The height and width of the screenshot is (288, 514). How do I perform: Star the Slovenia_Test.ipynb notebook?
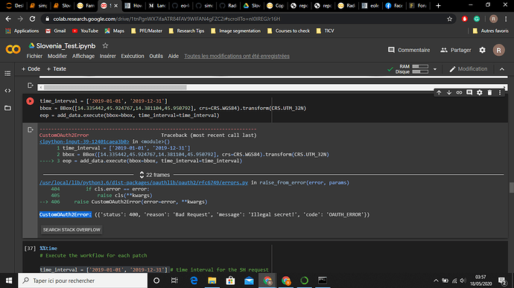(x=105, y=45)
